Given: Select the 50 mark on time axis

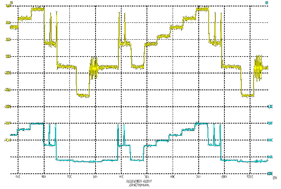Looking at the screenshot, I should click(95, 177).
